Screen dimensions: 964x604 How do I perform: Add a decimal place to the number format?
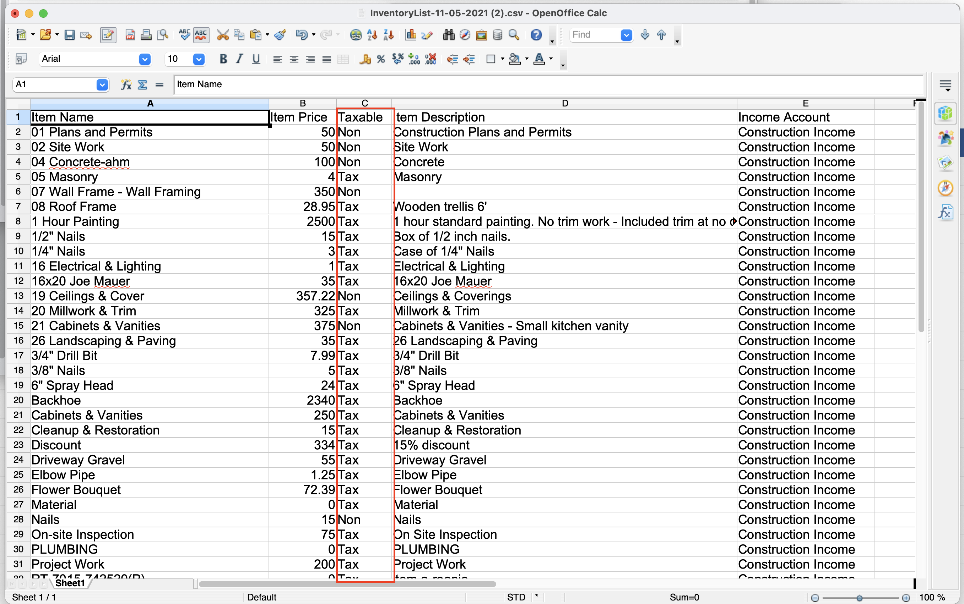click(x=414, y=59)
